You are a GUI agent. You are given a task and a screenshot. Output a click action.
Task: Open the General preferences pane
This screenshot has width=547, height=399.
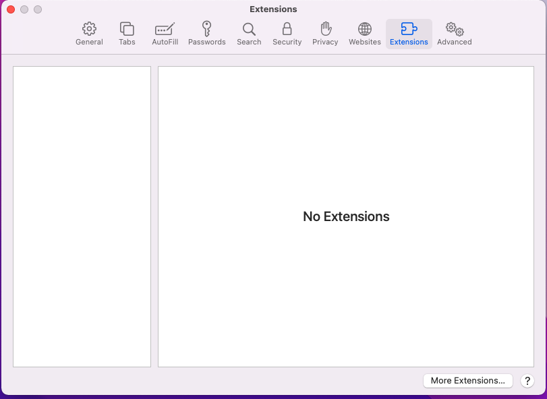click(x=89, y=34)
